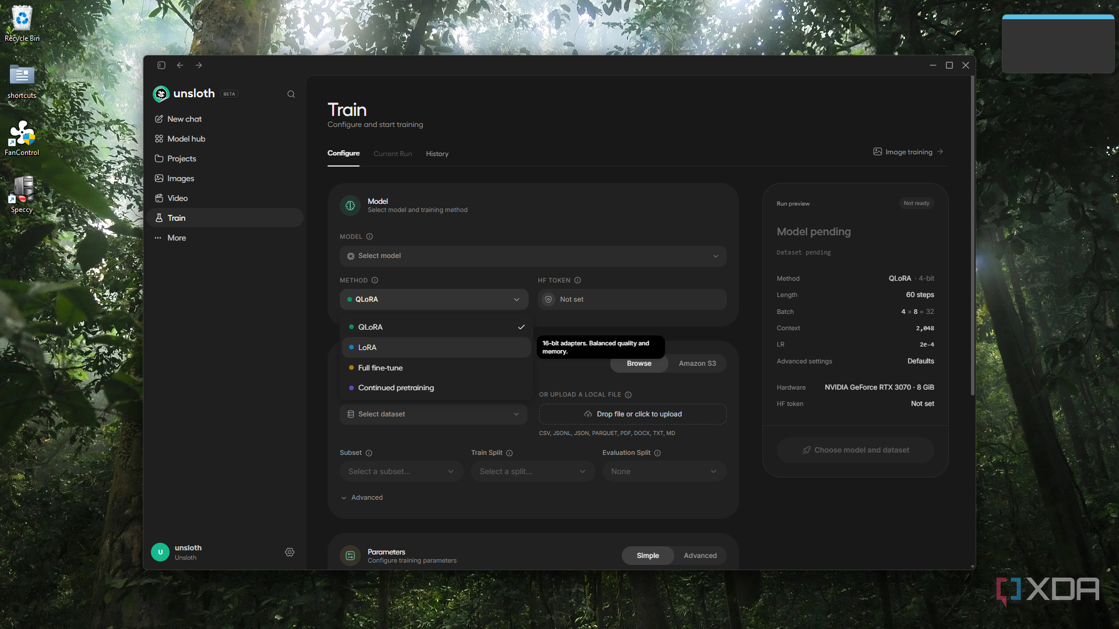This screenshot has height=629, width=1119.
Task: Click the info icon beside Evaluation Split
Action: [x=657, y=453]
